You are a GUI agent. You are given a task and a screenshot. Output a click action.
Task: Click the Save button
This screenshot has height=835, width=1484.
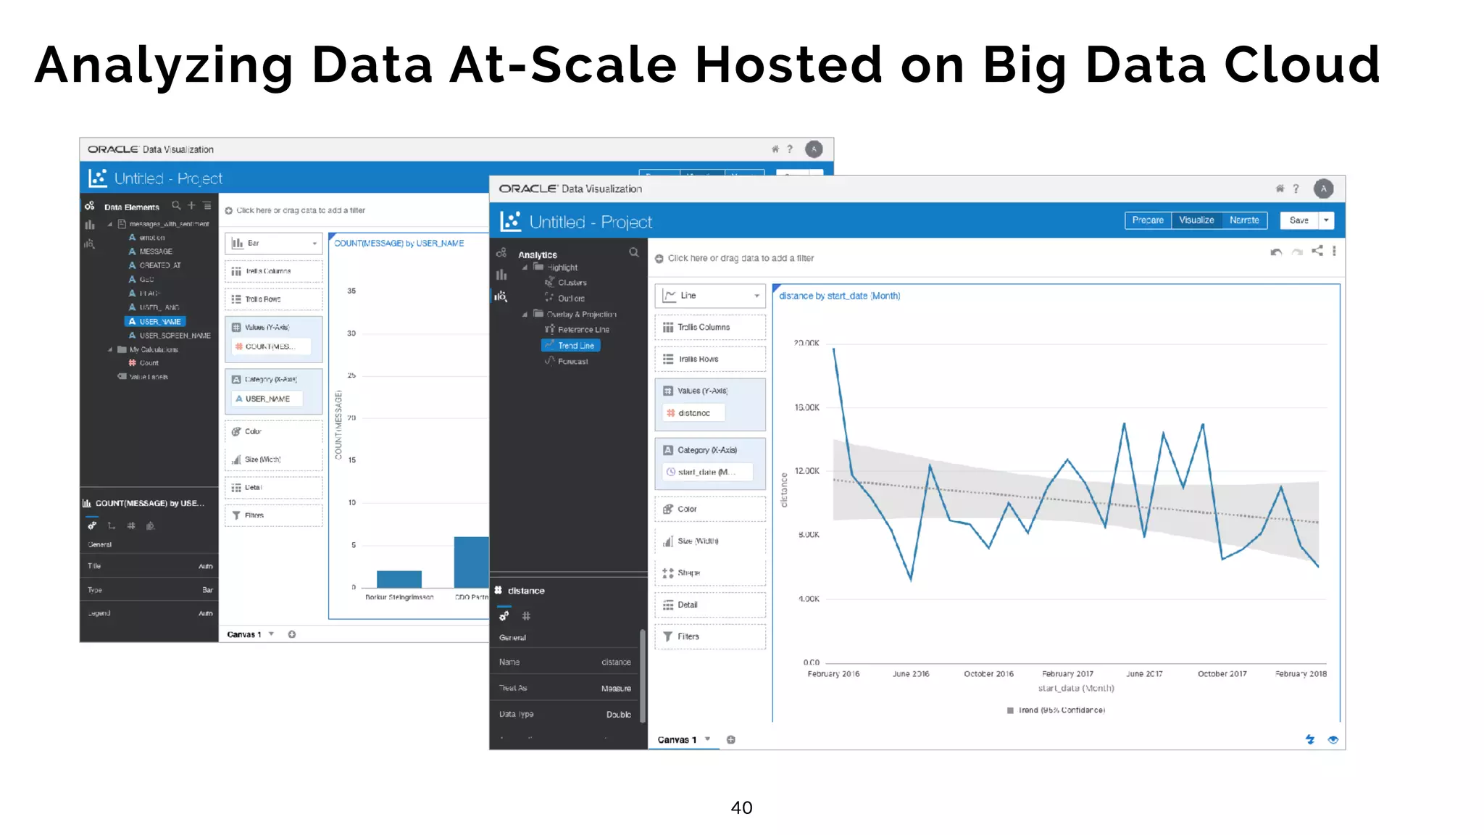(1299, 220)
